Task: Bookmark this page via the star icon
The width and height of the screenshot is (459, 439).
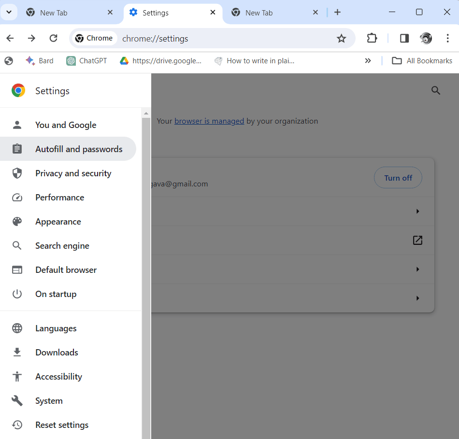Action: click(342, 38)
